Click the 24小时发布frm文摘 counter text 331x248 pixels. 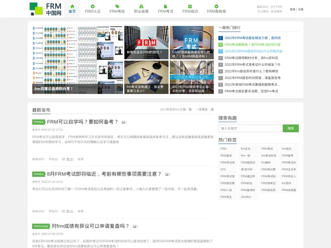176,109
